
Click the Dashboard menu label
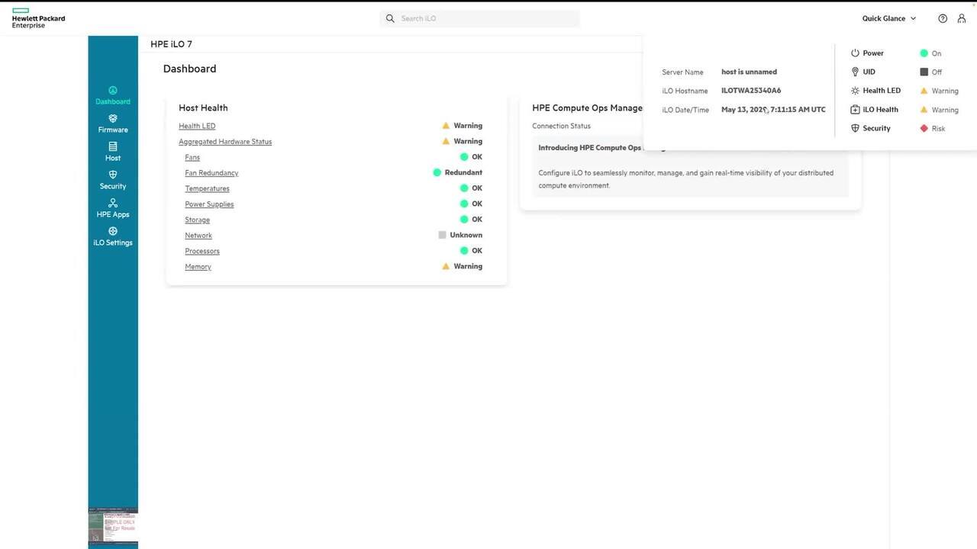pos(113,101)
